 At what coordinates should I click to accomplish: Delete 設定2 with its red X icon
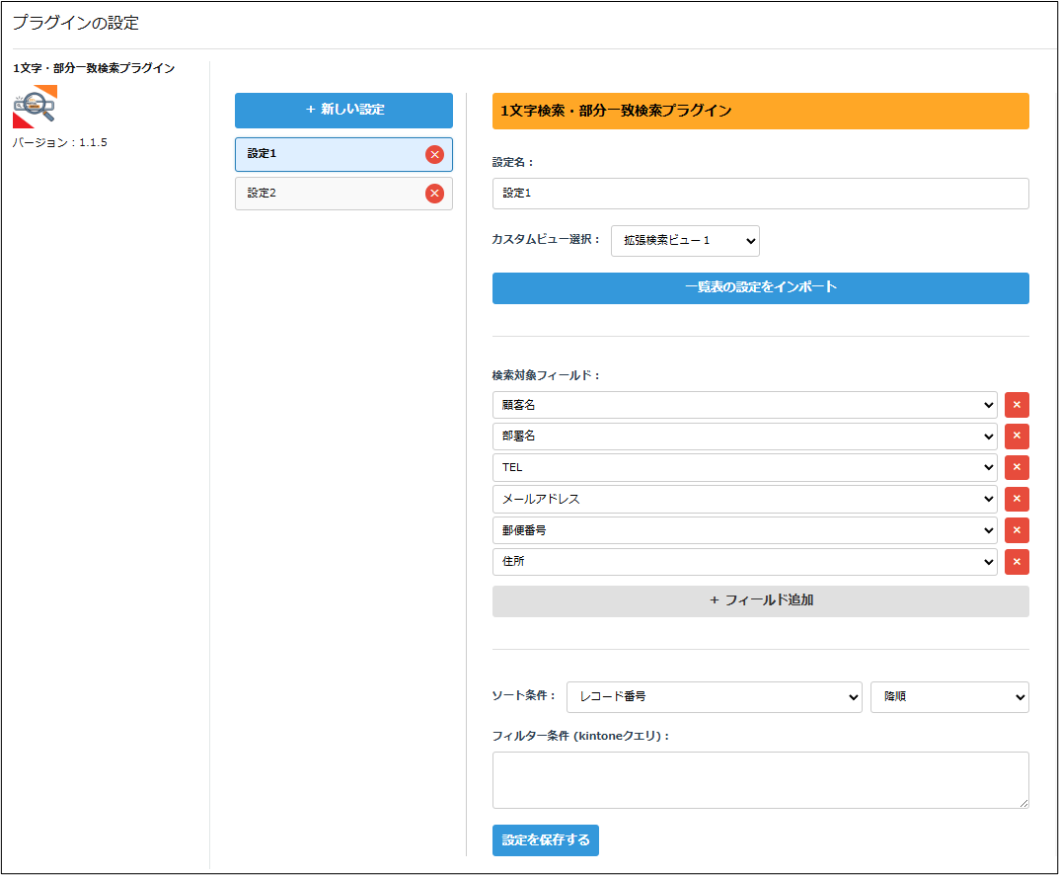coord(434,194)
